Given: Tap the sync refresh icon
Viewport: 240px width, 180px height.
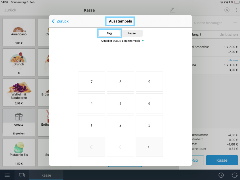Looking at the screenshot, I should [235, 175].
